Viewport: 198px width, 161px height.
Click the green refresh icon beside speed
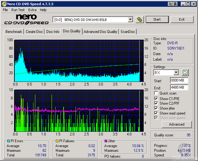pyautogui.click(x=185, y=73)
